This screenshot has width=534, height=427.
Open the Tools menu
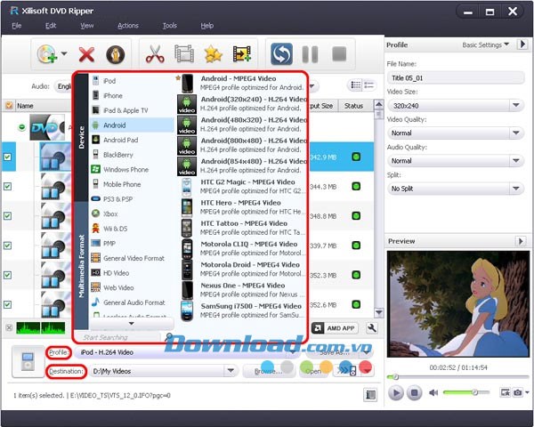(x=170, y=26)
